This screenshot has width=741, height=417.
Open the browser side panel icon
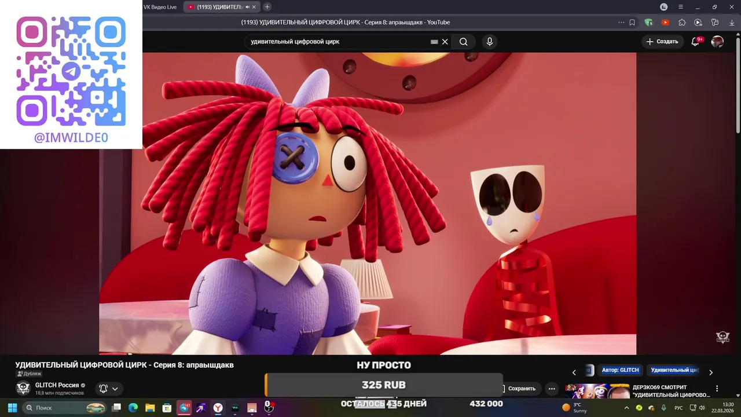point(715,23)
